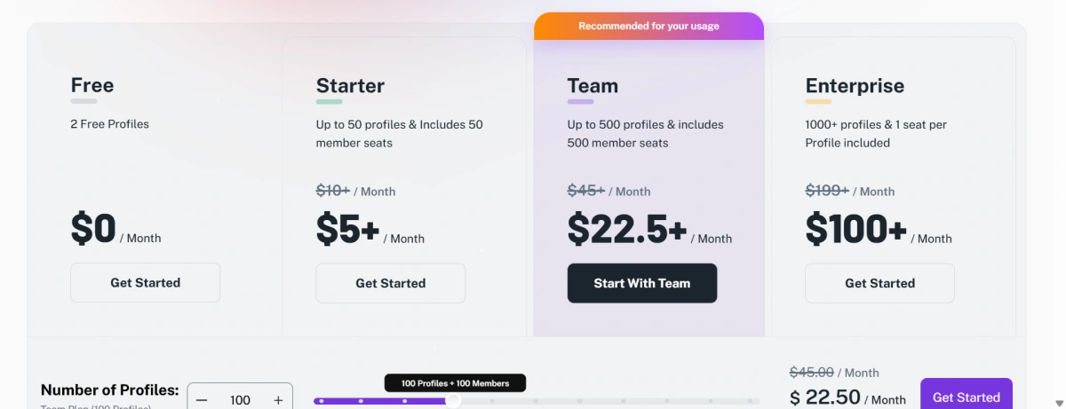Viewport: 1066px width, 409px height.
Task: Click the Number of Profiles input showing 100
Action: click(x=240, y=400)
